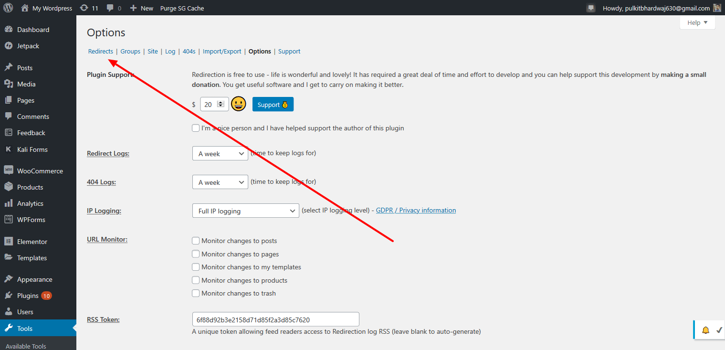
Task: Click the Support donation button
Action: 273,104
